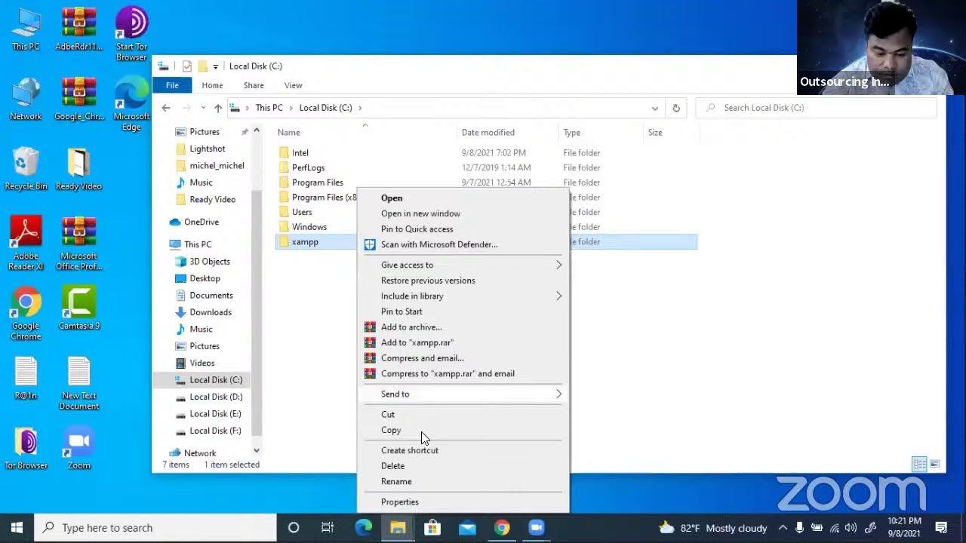Expand the Send to submenu
Screen dimensions: 966x543
pos(559,394)
